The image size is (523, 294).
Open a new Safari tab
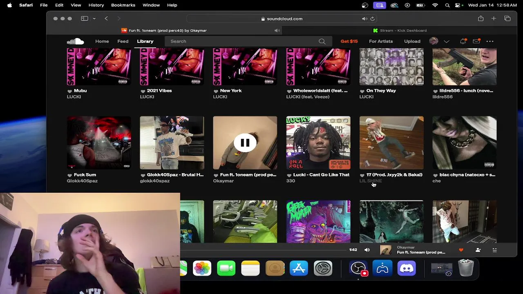[494, 18]
